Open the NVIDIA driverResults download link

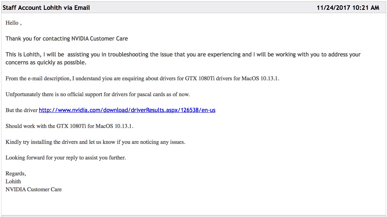coord(127,110)
